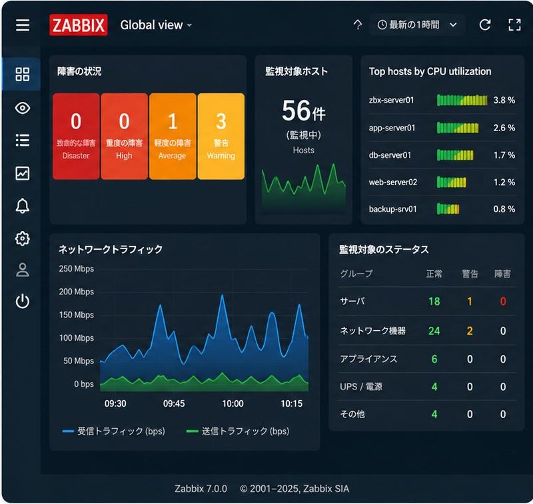Click ネットワーク機器 normal count 24
Viewport: 533px width, 504px height.
coord(434,331)
